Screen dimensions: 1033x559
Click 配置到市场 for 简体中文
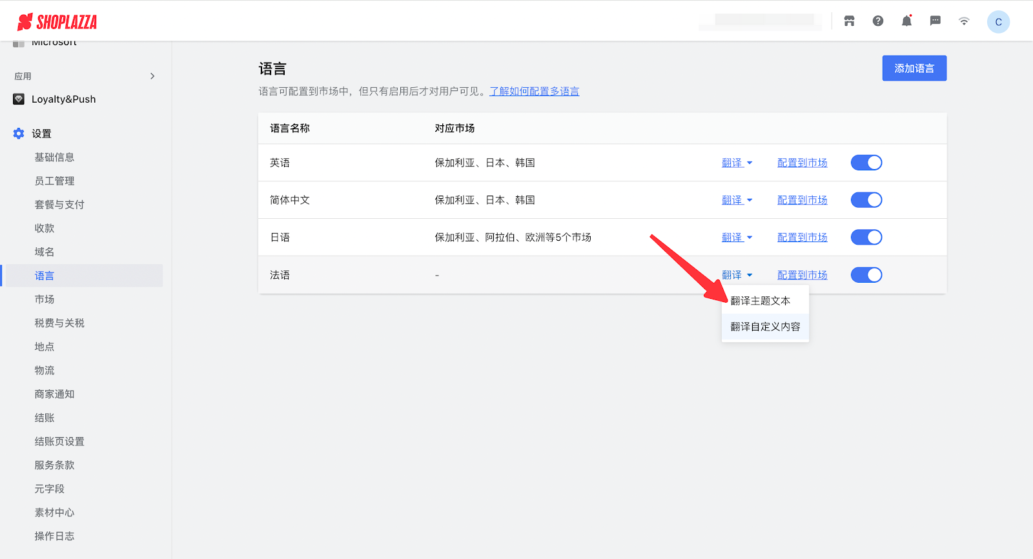coord(802,200)
